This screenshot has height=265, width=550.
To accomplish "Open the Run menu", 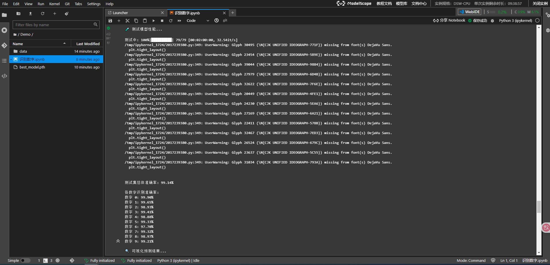I will click(41, 4).
